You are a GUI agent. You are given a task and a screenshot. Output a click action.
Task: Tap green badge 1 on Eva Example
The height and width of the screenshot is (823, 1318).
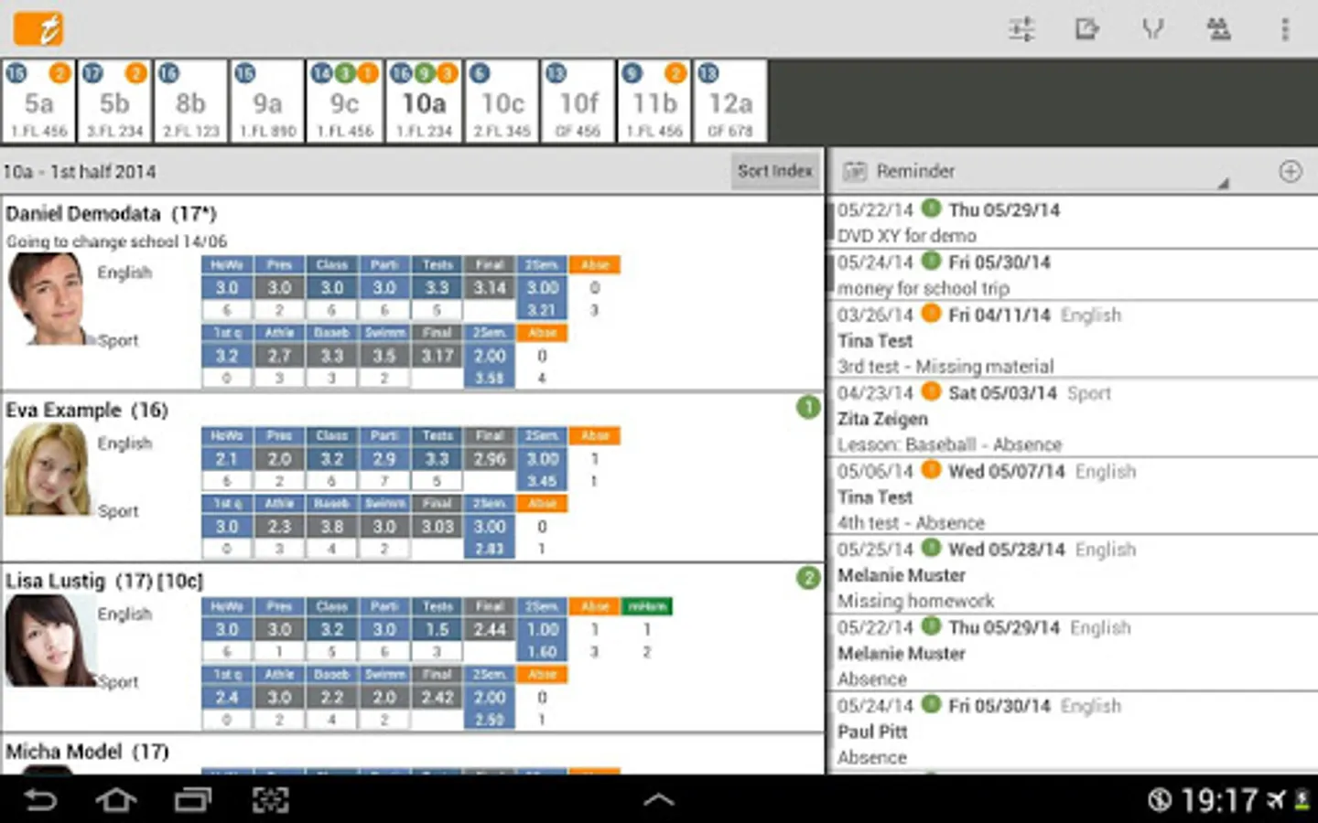[808, 407]
